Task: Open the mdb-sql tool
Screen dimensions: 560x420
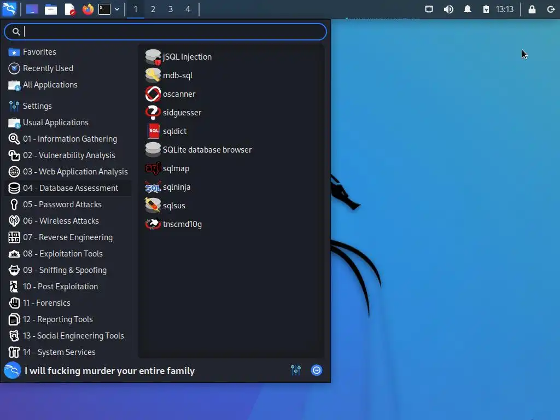Action: pyautogui.click(x=231, y=75)
